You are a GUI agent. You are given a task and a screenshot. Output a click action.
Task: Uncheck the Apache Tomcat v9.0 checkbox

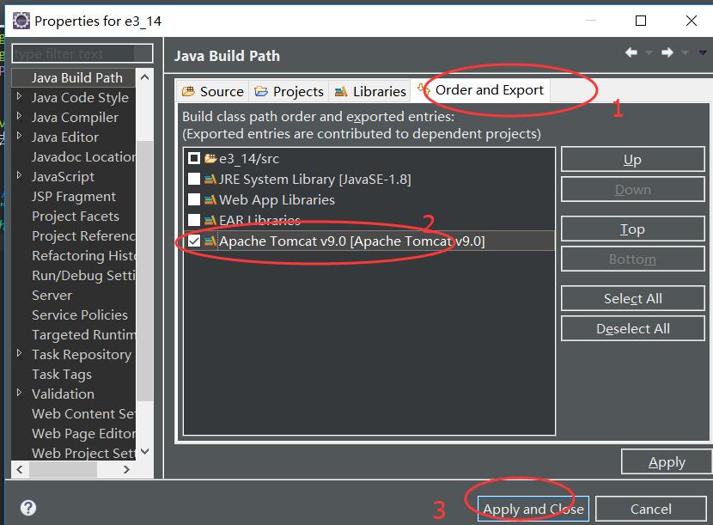click(x=194, y=241)
